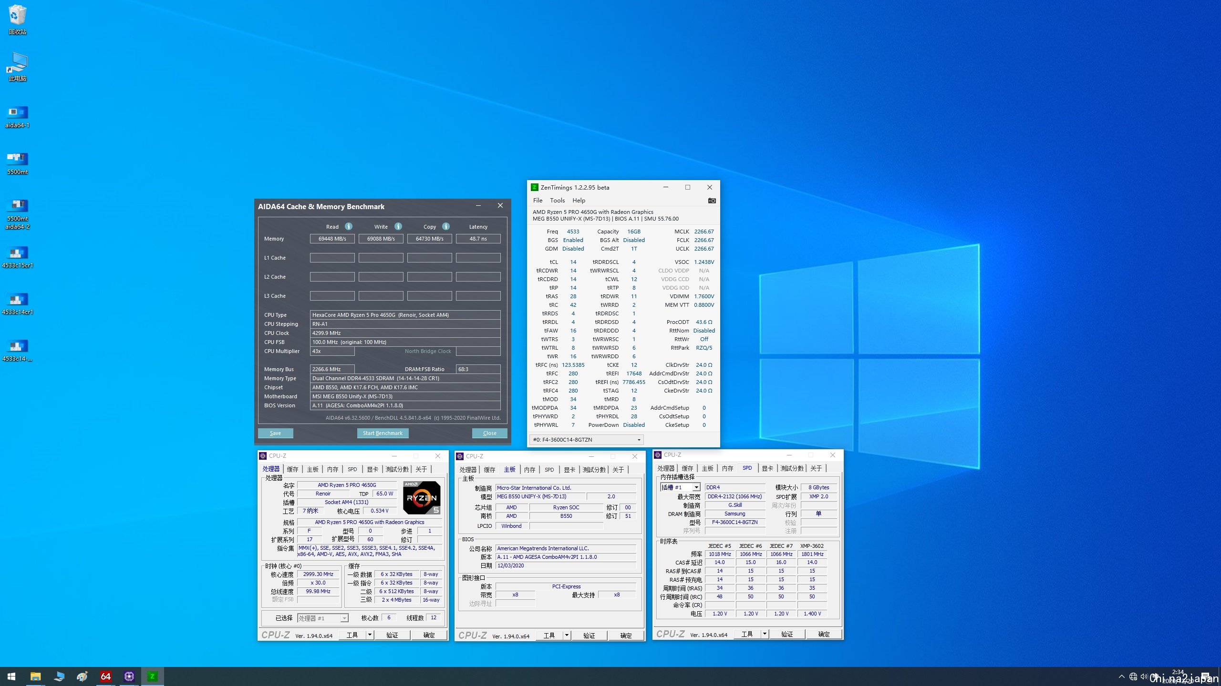The image size is (1221, 686).
Task: Open the This PC (此电脑) desktop icon
Action: pyautogui.click(x=18, y=67)
